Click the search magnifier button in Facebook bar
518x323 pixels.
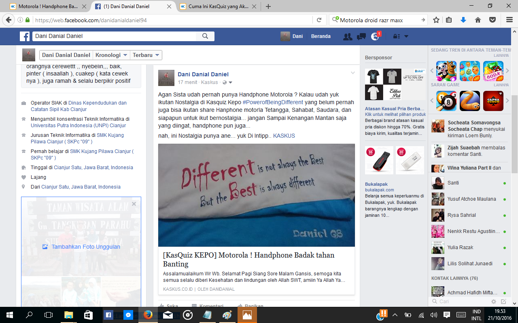pos(205,36)
